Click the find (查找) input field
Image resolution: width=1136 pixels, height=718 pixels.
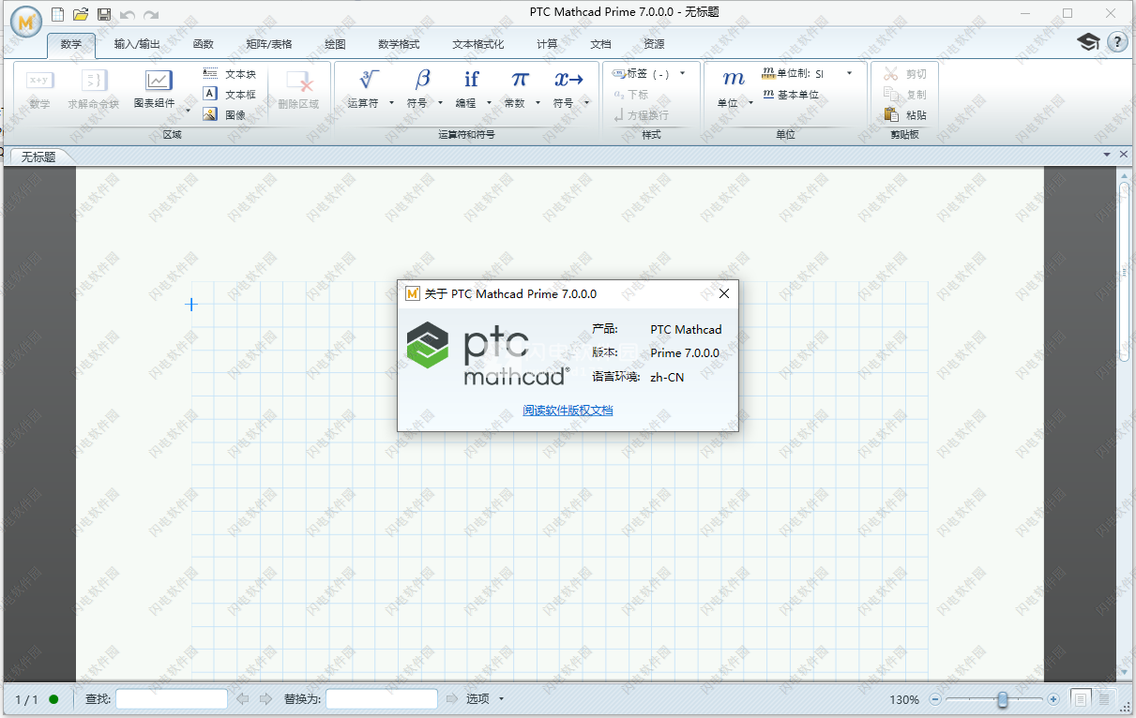[172, 699]
